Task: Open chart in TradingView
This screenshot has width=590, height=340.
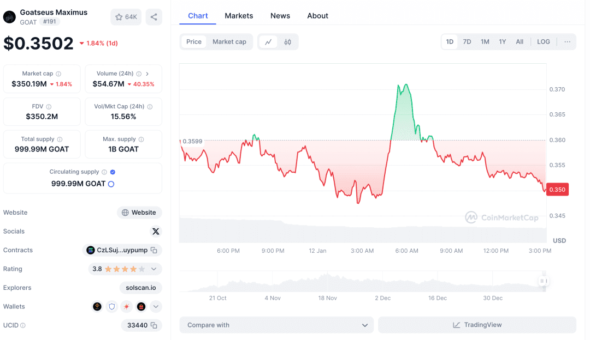Action: tap(477, 325)
